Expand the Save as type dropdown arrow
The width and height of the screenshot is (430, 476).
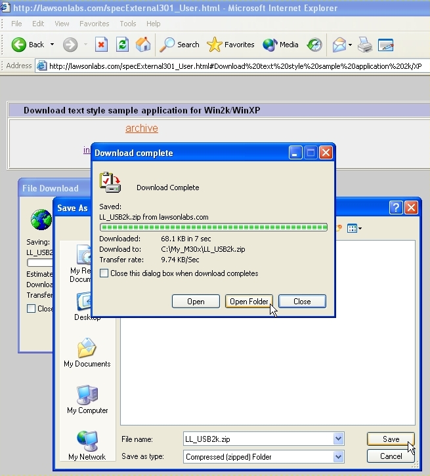coord(338,456)
